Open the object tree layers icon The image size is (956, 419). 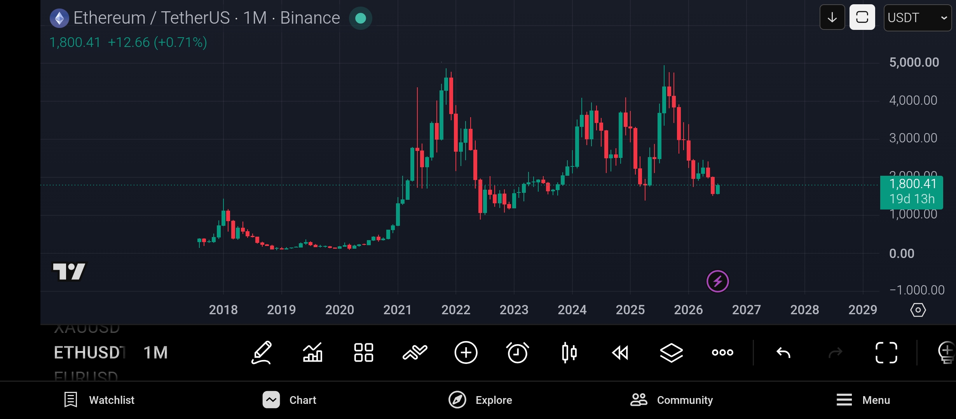point(672,353)
